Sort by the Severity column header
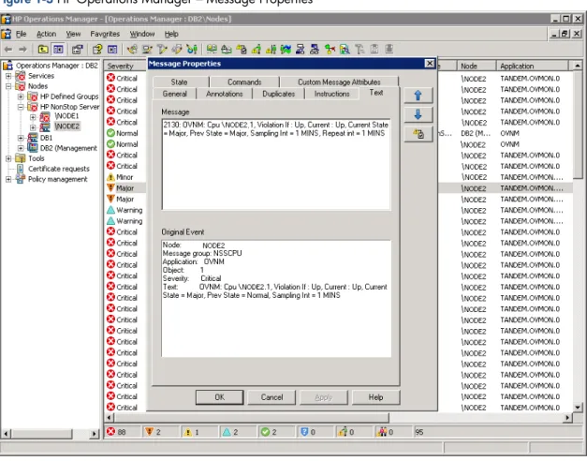This screenshot has height=461, width=587. point(125,66)
